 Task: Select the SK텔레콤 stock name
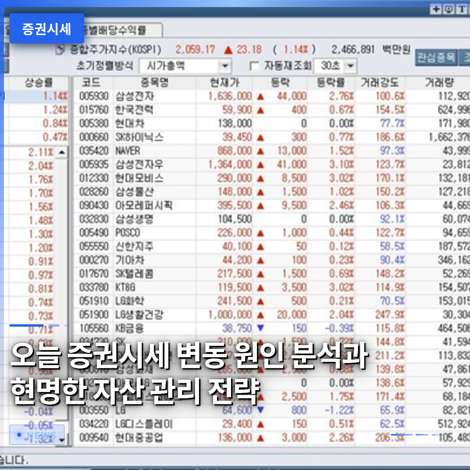pos(134,274)
